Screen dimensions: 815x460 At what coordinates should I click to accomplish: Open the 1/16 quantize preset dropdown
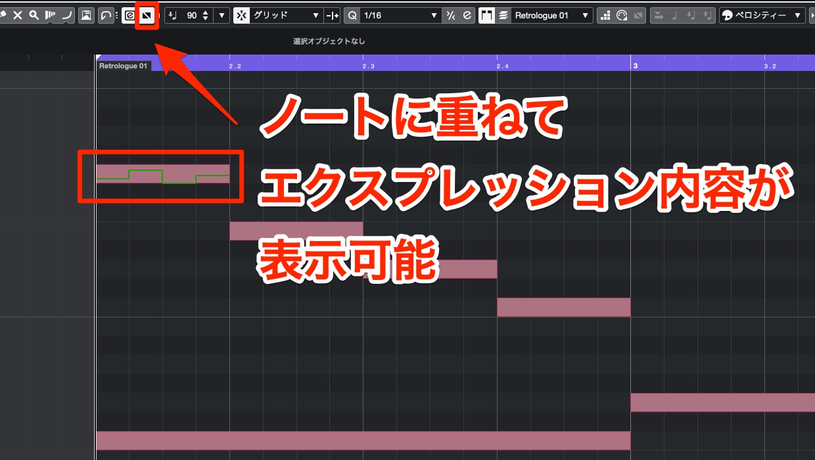point(401,15)
